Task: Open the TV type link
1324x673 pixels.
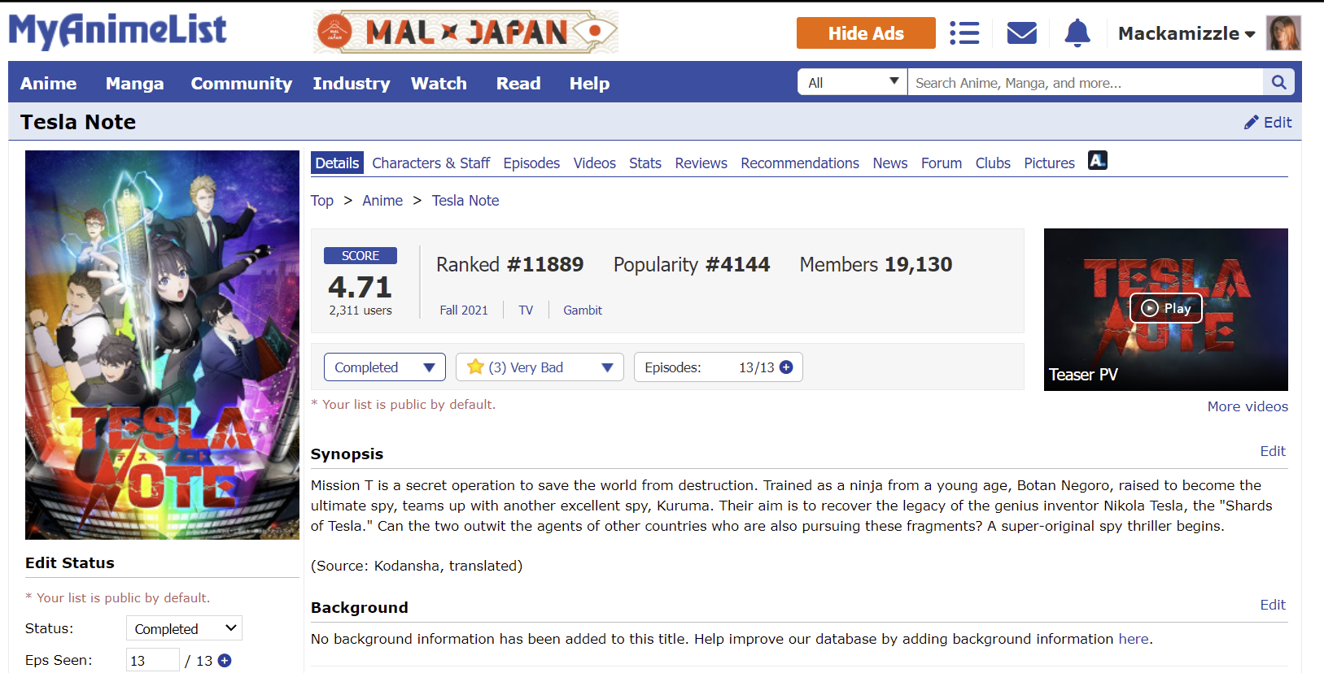Action: pyautogui.click(x=526, y=310)
